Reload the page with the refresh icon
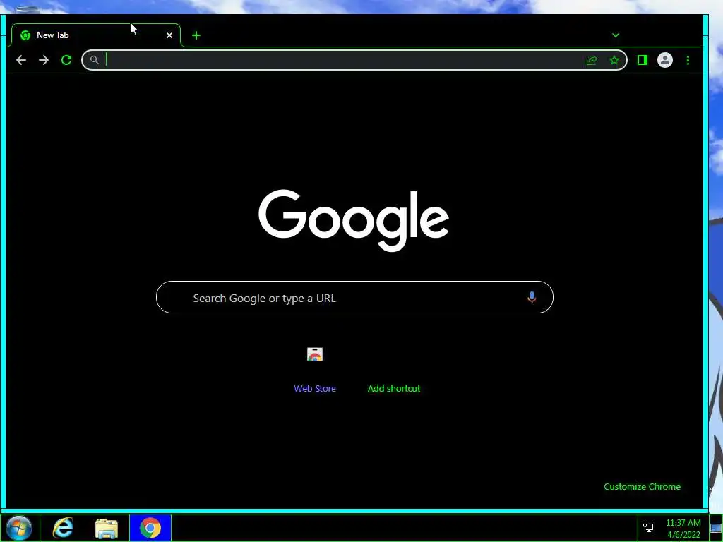Viewport: 723px width, 542px height. coord(66,60)
